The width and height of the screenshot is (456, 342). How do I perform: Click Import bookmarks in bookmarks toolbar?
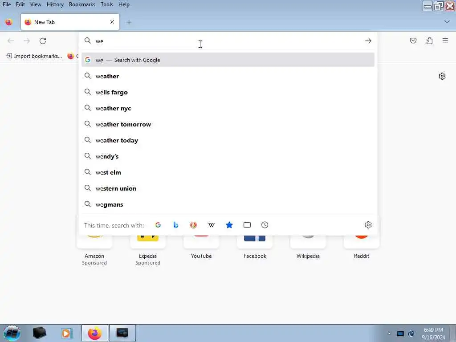point(34,56)
